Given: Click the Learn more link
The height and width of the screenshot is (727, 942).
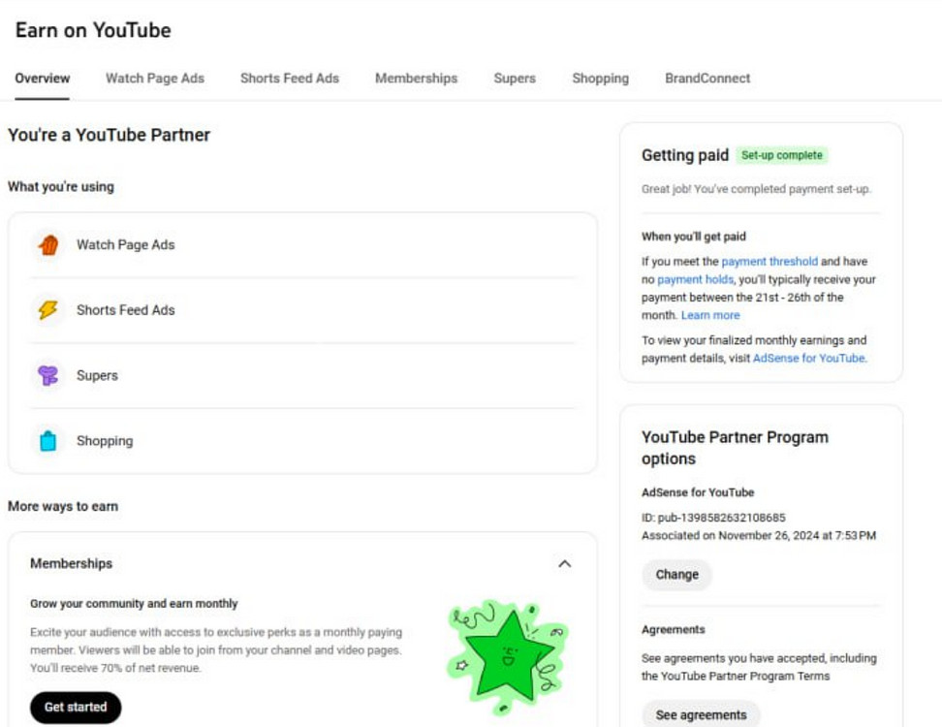Looking at the screenshot, I should pos(710,315).
